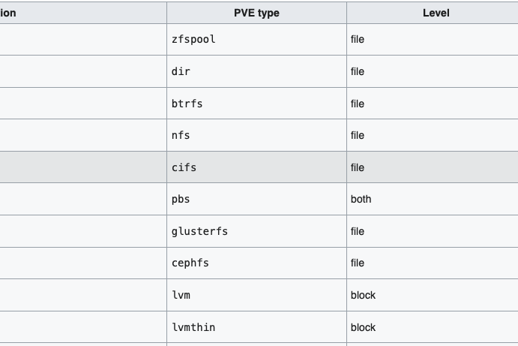
Task: Click the "PVE type" column header
Action: (x=256, y=13)
